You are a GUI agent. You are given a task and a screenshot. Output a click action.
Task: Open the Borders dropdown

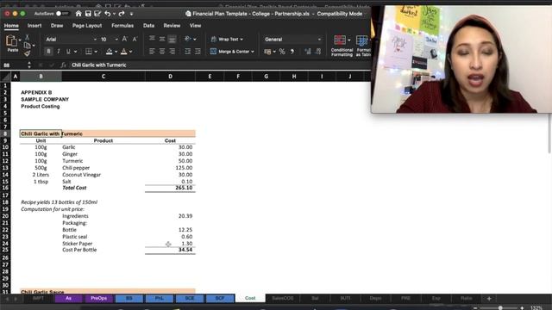pyautogui.click(x=96, y=52)
